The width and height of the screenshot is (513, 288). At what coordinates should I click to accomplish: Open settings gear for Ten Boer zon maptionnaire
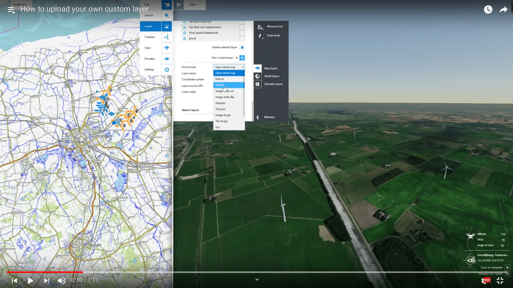[x=184, y=27]
